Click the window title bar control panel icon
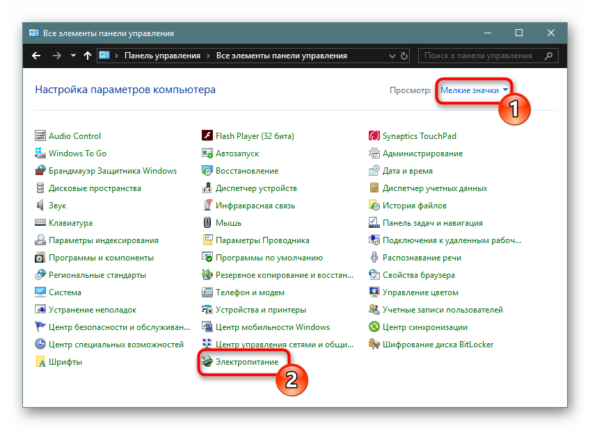This screenshot has height=430, width=590. tap(34, 33)
